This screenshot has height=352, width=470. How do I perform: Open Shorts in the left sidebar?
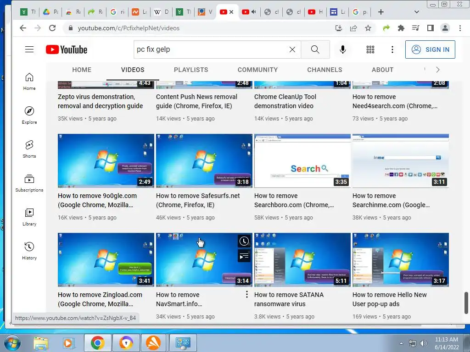29,149
